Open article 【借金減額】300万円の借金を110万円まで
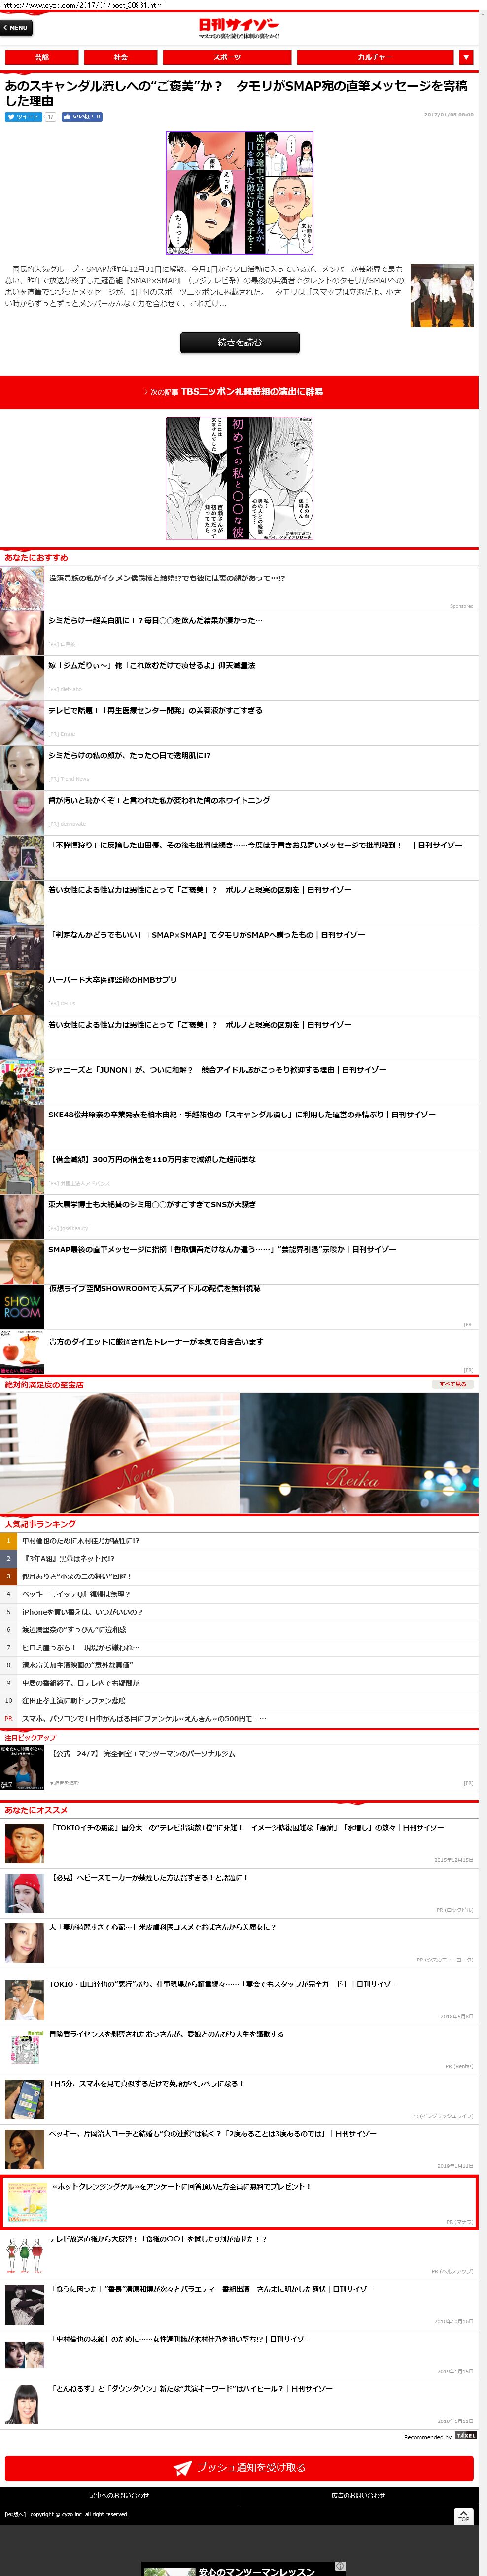The height and width of the screenshot is (2576, 487). 153,1160
